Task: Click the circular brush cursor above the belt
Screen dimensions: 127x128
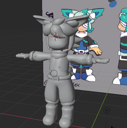Action: tap(54, 73)
